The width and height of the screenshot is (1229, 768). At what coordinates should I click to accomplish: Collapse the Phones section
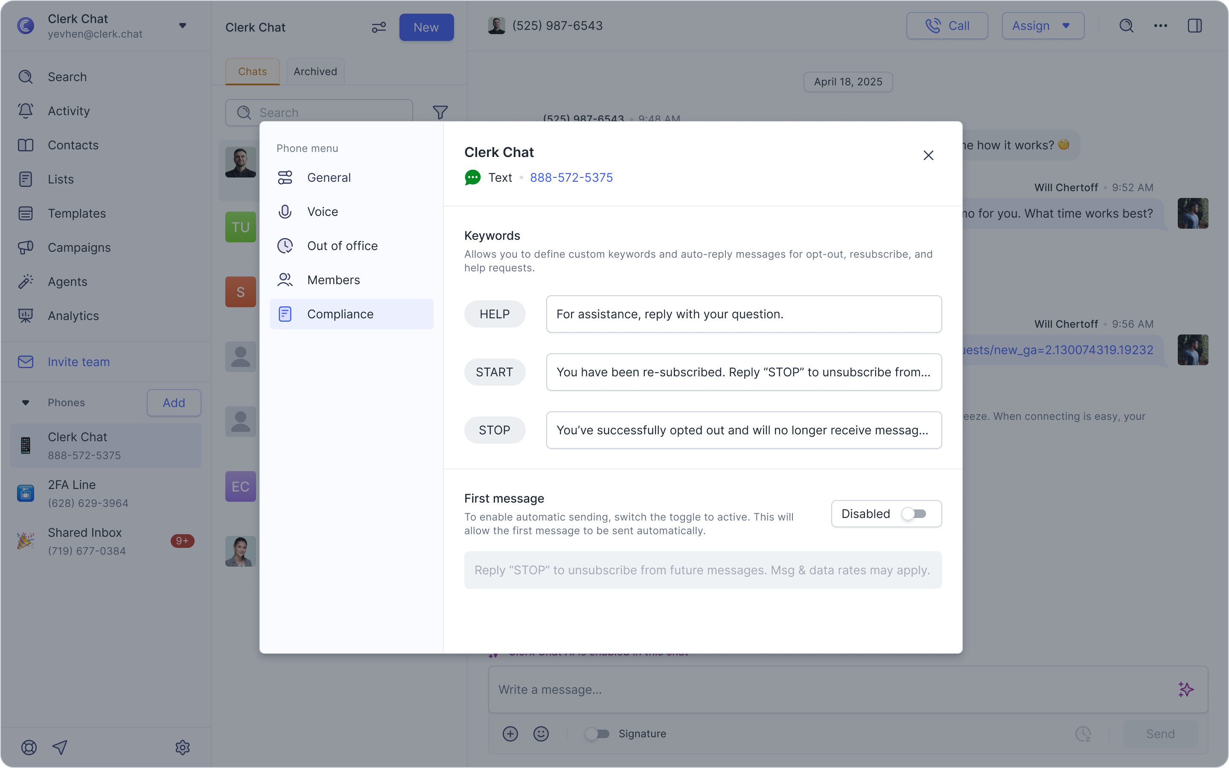click(26, 403)
